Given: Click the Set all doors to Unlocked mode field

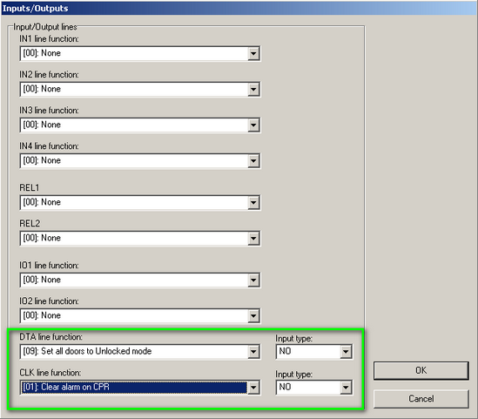Looking at the screenshot, I should pyautogui.click(x=134, y=352).
